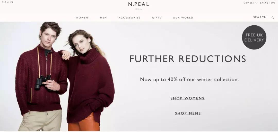The image size is (278, 132).
Task: Follow the Shop Mens link
Action: 188,113
